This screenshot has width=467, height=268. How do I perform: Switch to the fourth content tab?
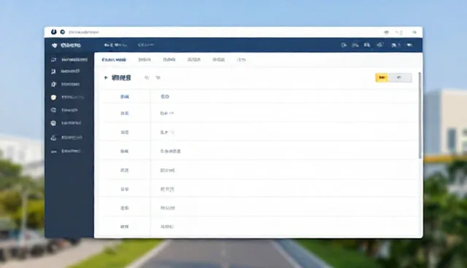coord(194,60)
